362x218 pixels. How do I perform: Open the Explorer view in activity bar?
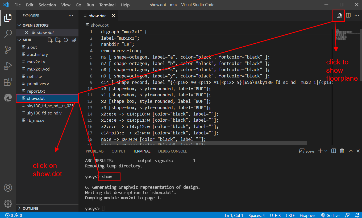(8, 18)
